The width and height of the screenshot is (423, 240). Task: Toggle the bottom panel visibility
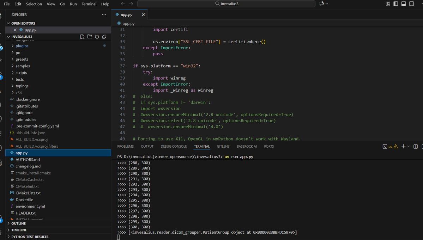403,4
